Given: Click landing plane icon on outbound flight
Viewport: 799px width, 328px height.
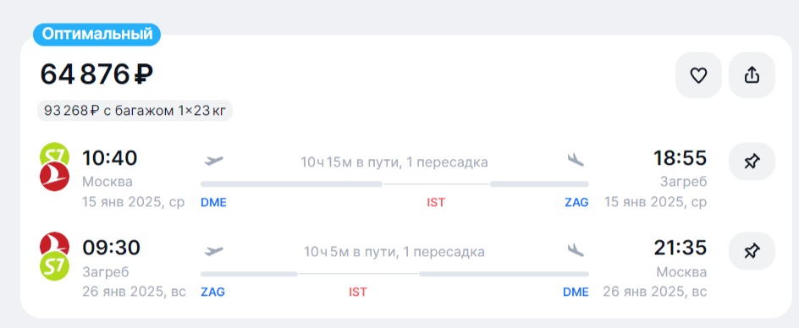Looking at the screenshot, I should point(576,160).
